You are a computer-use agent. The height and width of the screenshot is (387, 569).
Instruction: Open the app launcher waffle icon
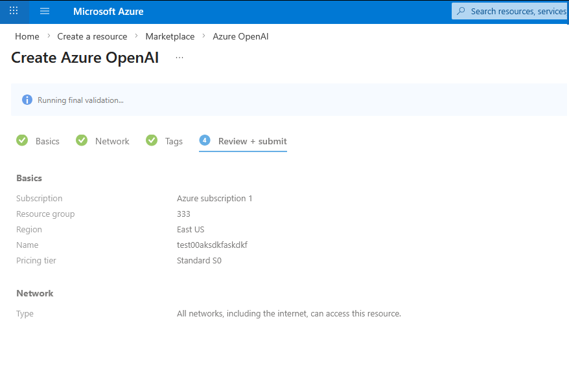(x=14, y=11)
